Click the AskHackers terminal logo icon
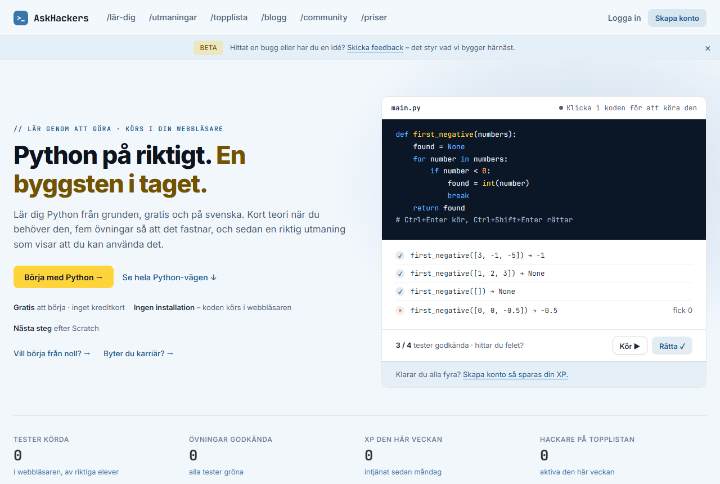Viewport: 720px width, 484px height. 21,18
